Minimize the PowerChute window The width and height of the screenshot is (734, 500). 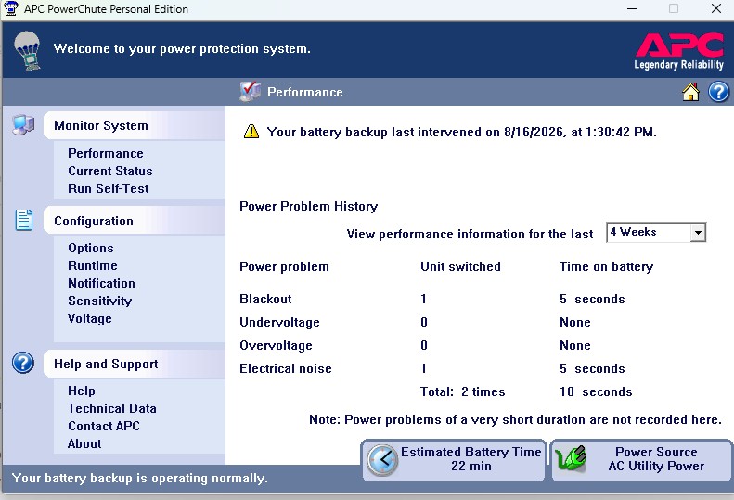click(x=632, y=8)
